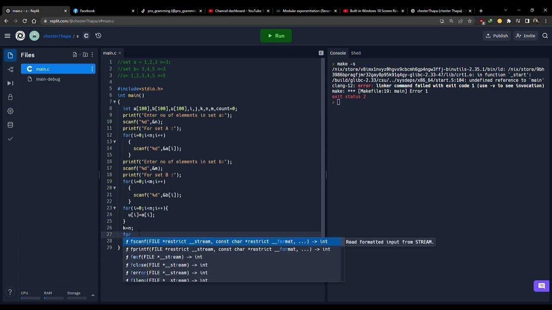Switch to the Channel dashboard YouTube tab

[239, 11]
